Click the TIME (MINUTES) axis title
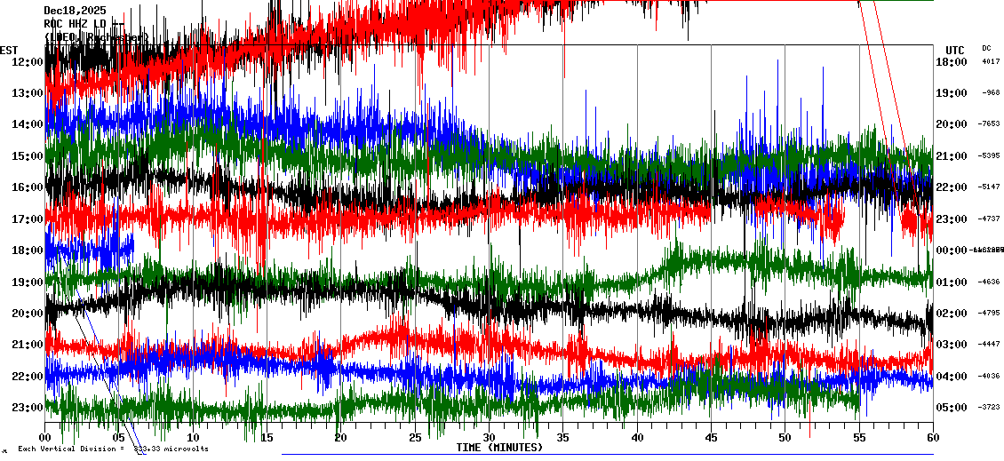Screen dimensions: 1004x461 tap(499, 448)
